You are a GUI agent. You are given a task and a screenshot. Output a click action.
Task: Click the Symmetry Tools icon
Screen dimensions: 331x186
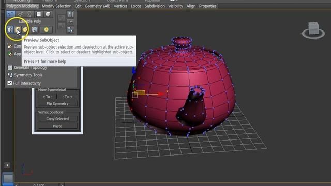(10, 75)
